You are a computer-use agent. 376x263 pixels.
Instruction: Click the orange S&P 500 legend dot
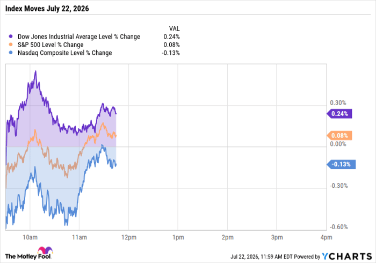(11, 45)
